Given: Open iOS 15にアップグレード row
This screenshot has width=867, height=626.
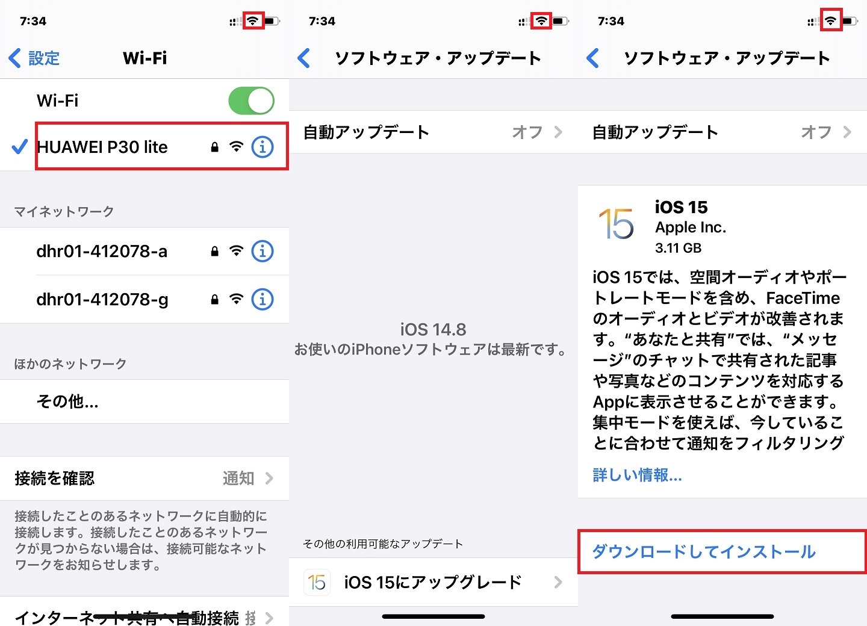Looking at the screenshot, I should [x=433, y=582].
